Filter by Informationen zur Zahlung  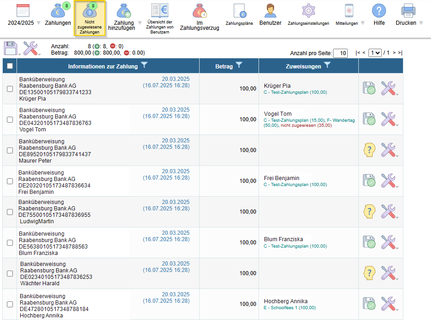coord(144,65)
